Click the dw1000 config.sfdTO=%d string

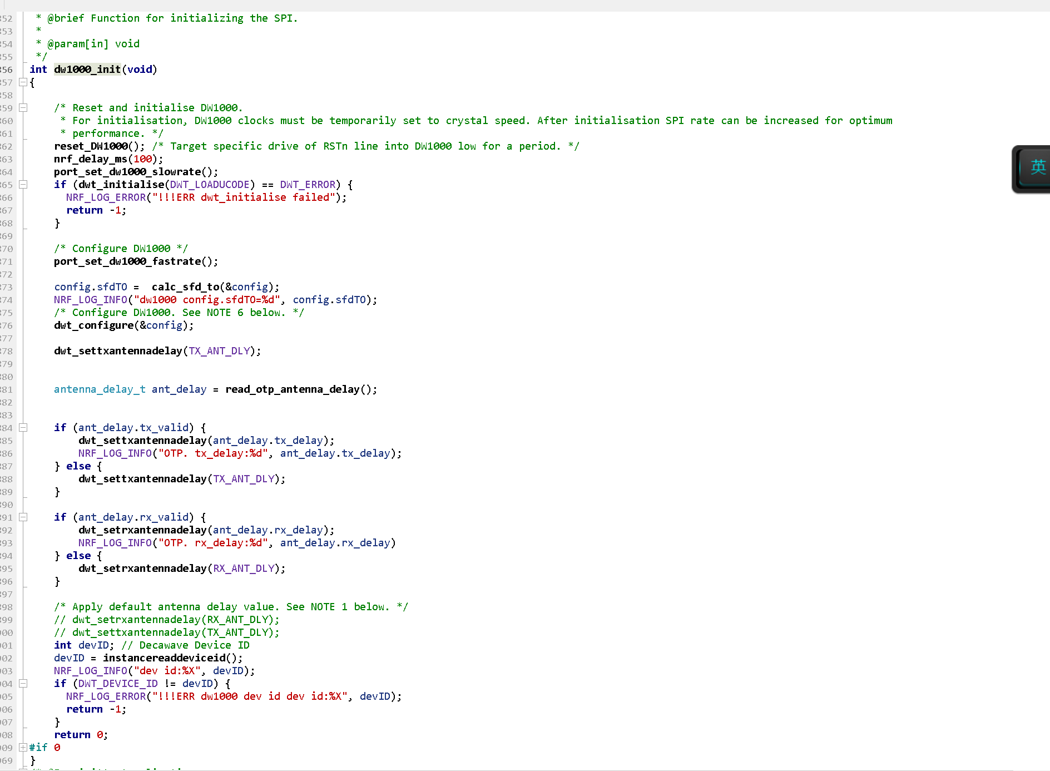[207, 300]
